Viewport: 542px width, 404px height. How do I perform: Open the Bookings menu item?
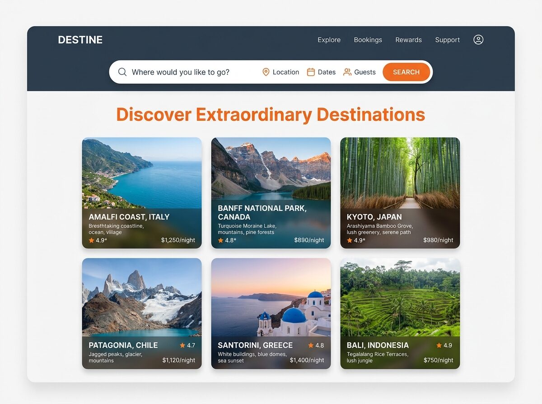tap(368, 40)
